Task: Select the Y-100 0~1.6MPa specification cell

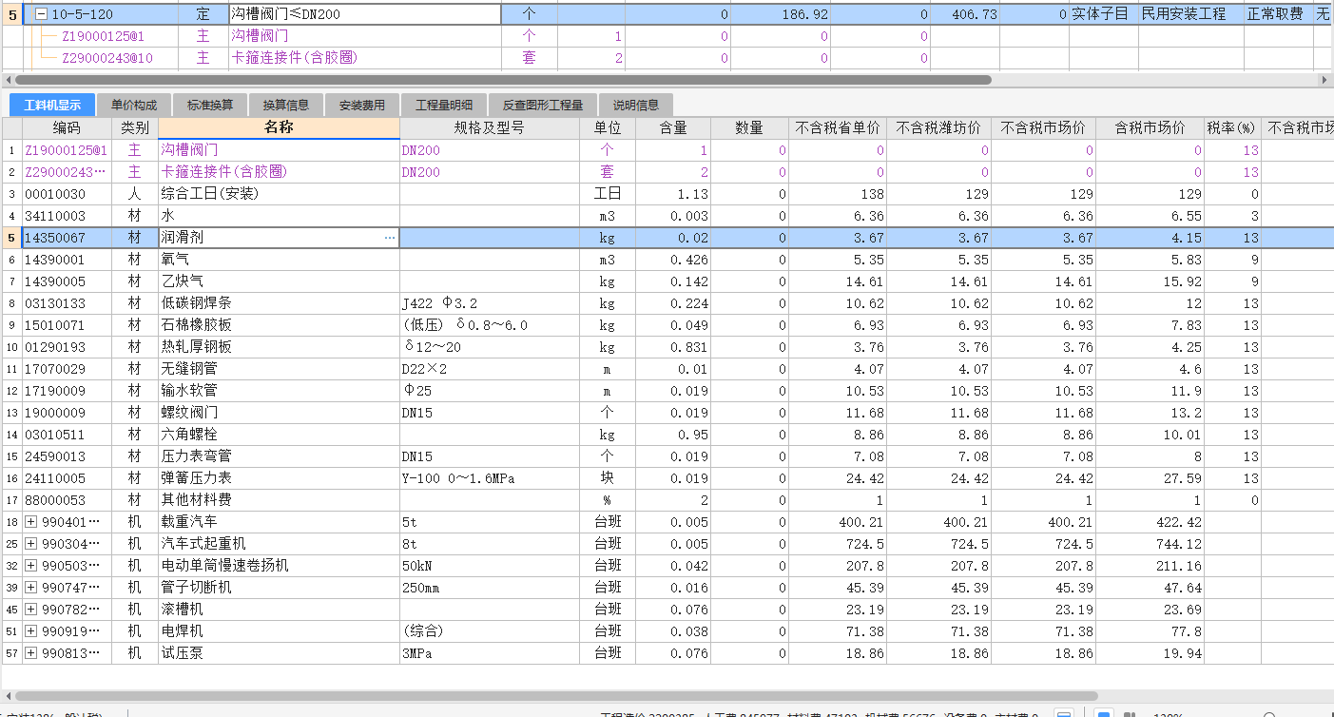Action: point(490,478)
